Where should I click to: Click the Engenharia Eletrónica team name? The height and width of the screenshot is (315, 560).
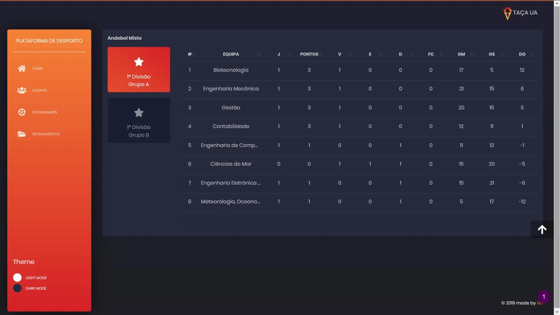[231, 183]
